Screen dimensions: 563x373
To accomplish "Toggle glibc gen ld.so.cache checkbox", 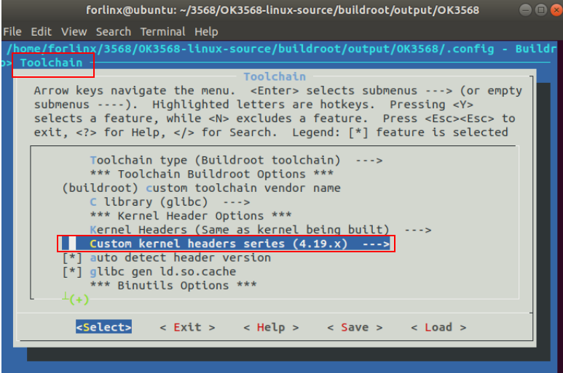I will point(71,271).
